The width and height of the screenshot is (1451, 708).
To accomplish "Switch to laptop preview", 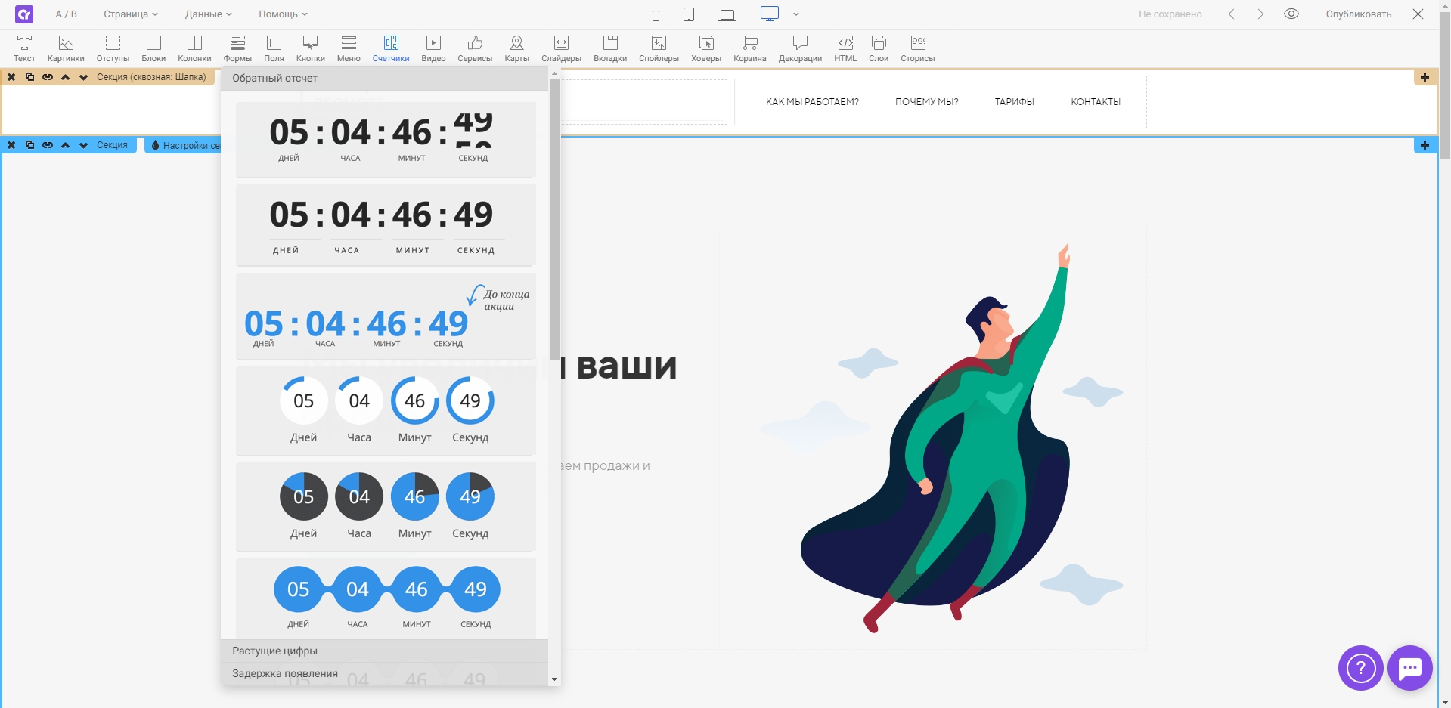I will [727, 15].
